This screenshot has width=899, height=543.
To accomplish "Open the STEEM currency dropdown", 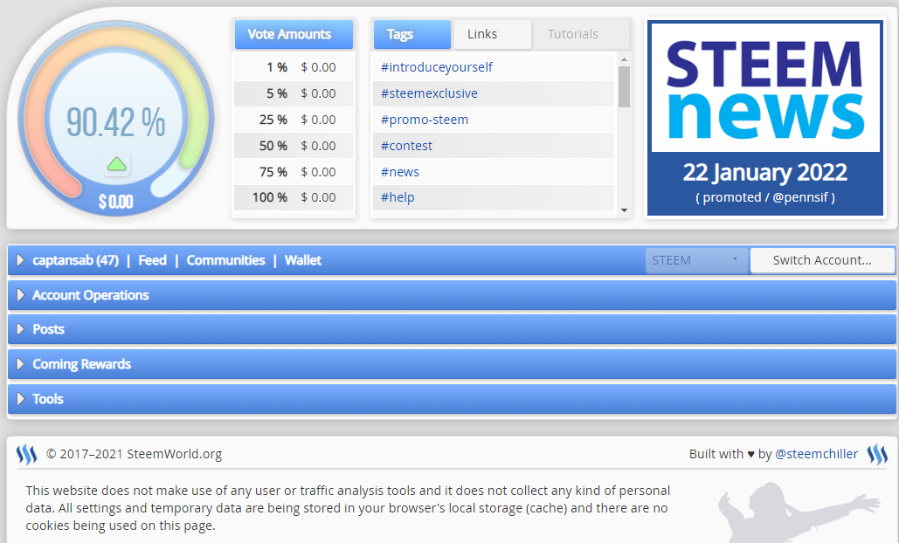I will pos(696,261).
